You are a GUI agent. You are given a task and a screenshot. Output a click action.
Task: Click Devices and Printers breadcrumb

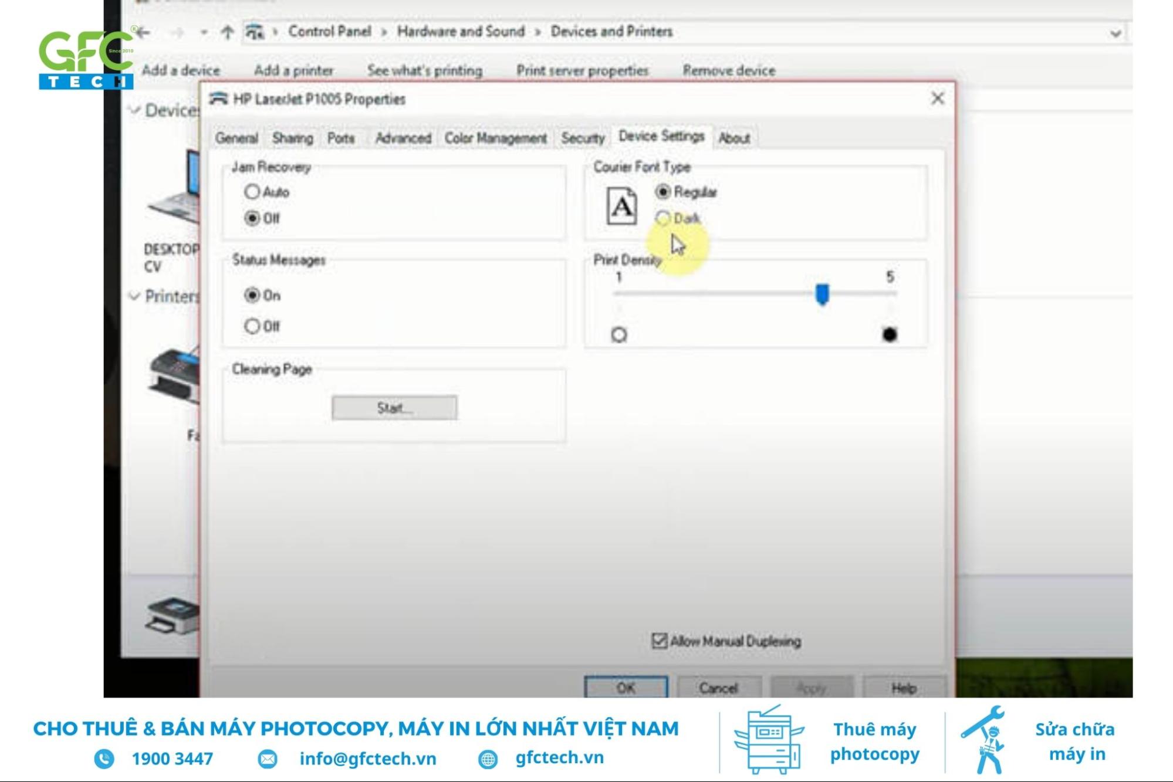[611, 31]
